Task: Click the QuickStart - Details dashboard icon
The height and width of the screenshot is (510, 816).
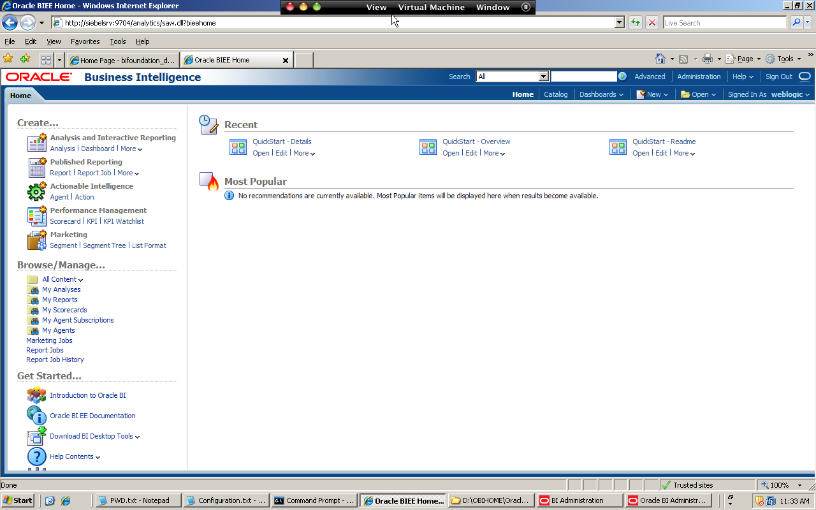Action: point(238,147)
